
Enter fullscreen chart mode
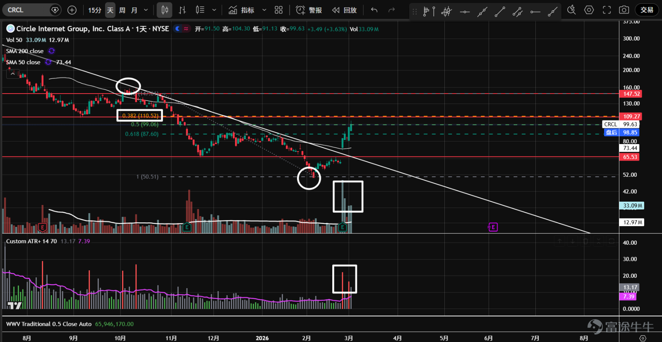607,10
